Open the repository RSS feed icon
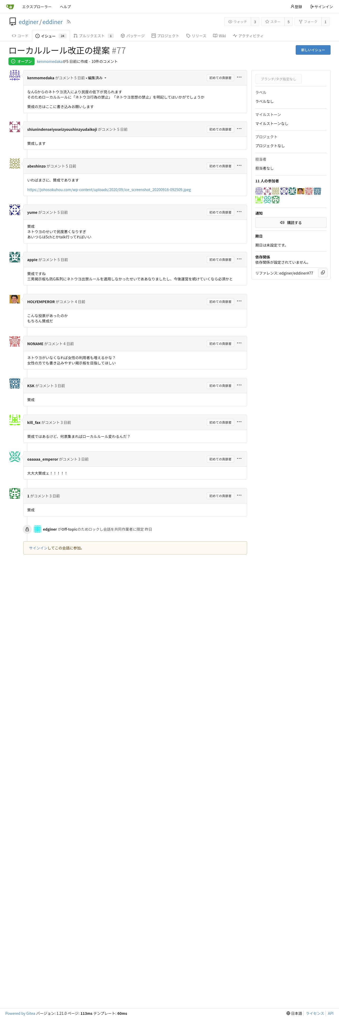Viewport: 339px width, 1018px height. point(68,22)
